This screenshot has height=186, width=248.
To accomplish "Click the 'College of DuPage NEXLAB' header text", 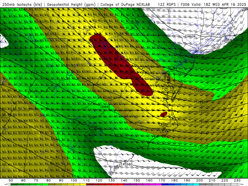I will point(125,4).
